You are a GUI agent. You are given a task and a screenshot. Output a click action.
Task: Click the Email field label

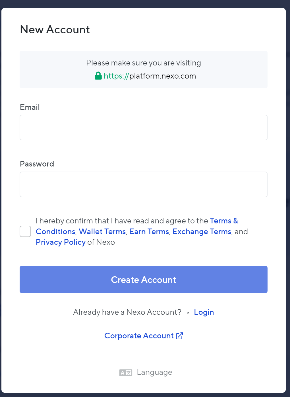30,107
